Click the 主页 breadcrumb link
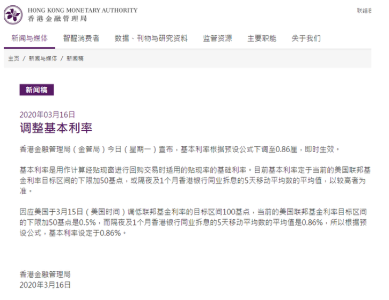Screen dimensions: 389x300 14,59
